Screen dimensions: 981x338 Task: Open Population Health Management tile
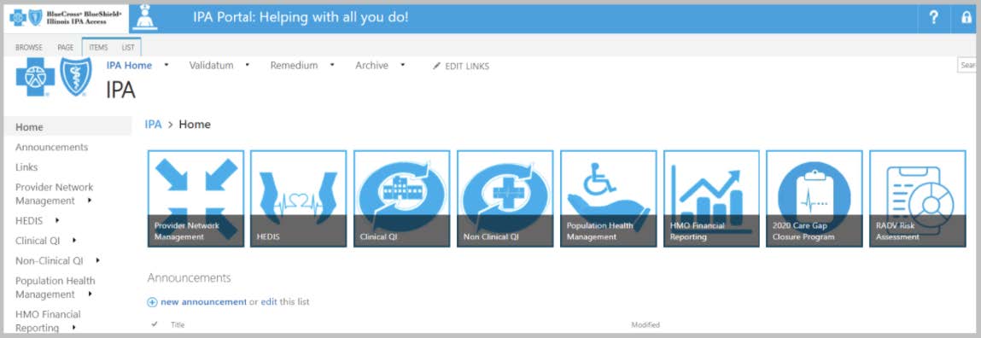click(x=608, y=198)
